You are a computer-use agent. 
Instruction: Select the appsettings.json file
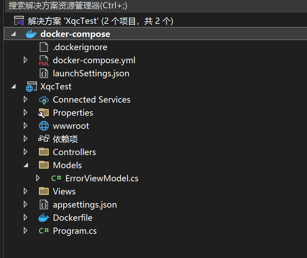click(x=85, y=205)
